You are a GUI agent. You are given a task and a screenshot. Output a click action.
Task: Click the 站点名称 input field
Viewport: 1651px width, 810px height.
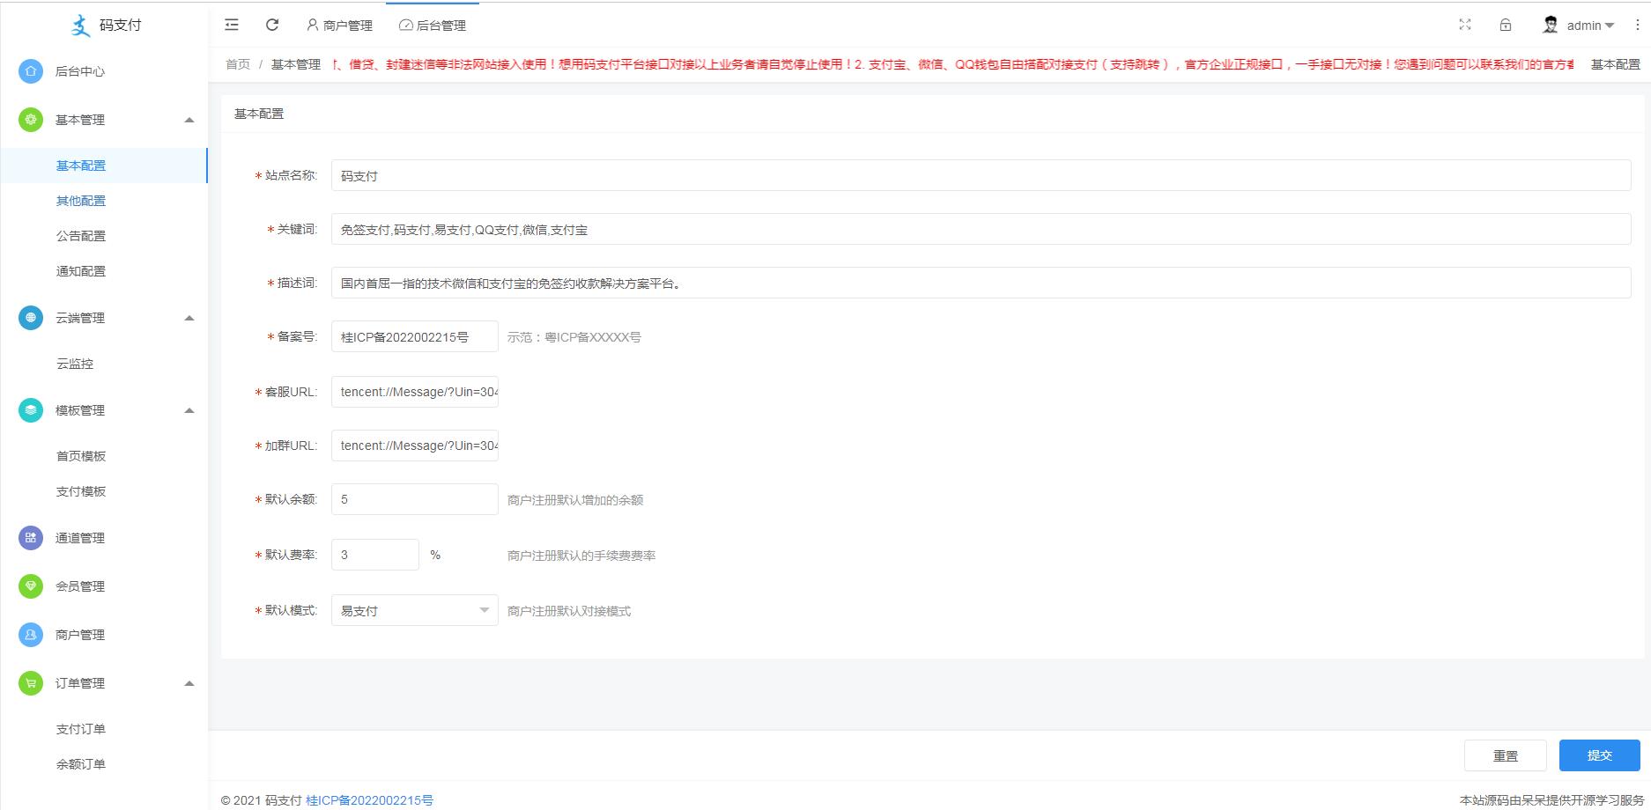coord(980,175)
